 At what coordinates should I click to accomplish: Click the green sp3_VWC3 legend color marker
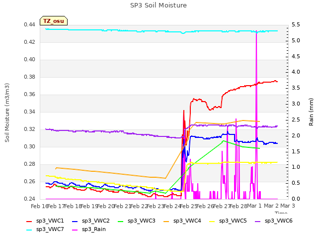[121, 221]
